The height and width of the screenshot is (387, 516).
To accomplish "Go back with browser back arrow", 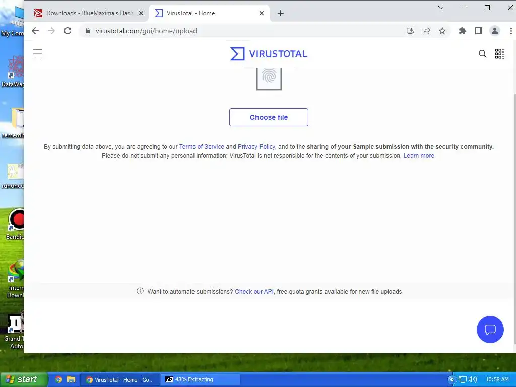I will [35, 31].
